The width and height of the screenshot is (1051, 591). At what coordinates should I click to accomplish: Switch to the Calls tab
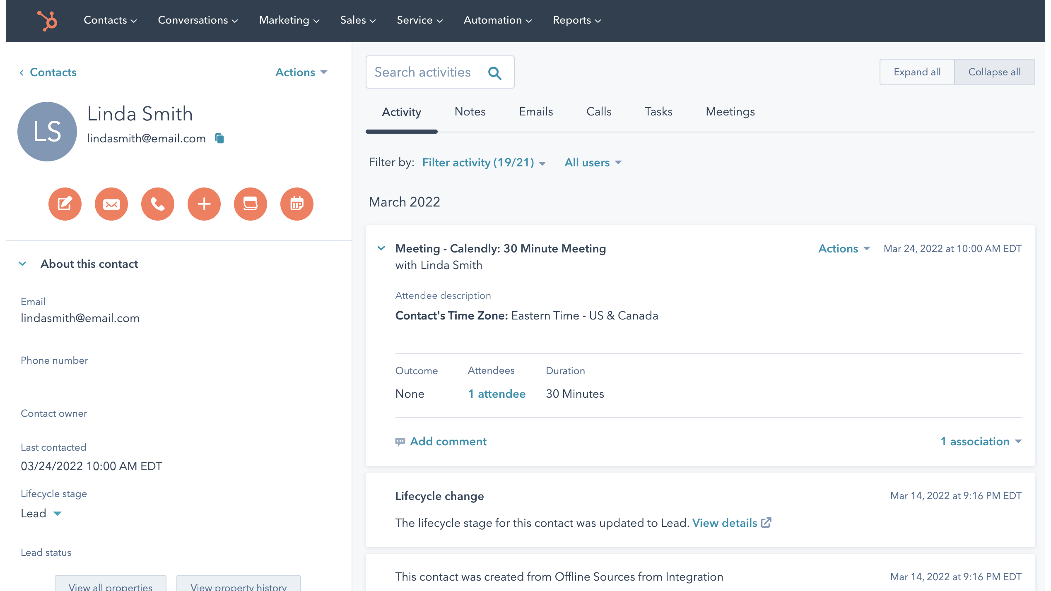coord(599,112)
